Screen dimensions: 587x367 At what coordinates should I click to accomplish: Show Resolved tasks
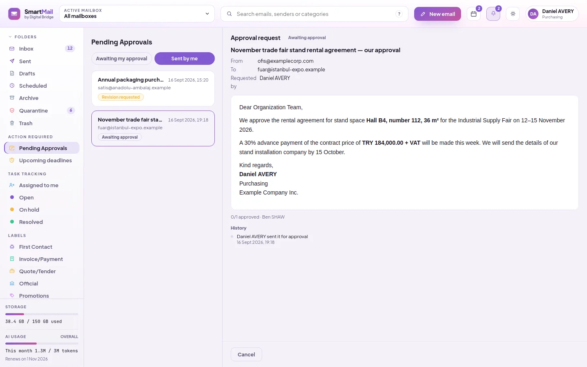pos(42,222)
